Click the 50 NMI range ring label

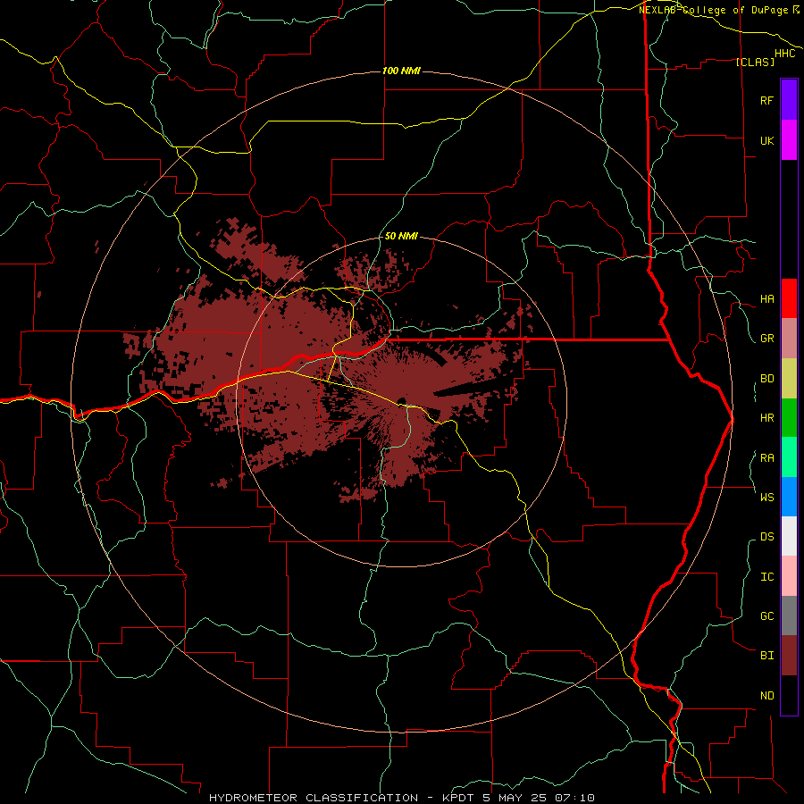pyautogui.click(x=401, y=237)
